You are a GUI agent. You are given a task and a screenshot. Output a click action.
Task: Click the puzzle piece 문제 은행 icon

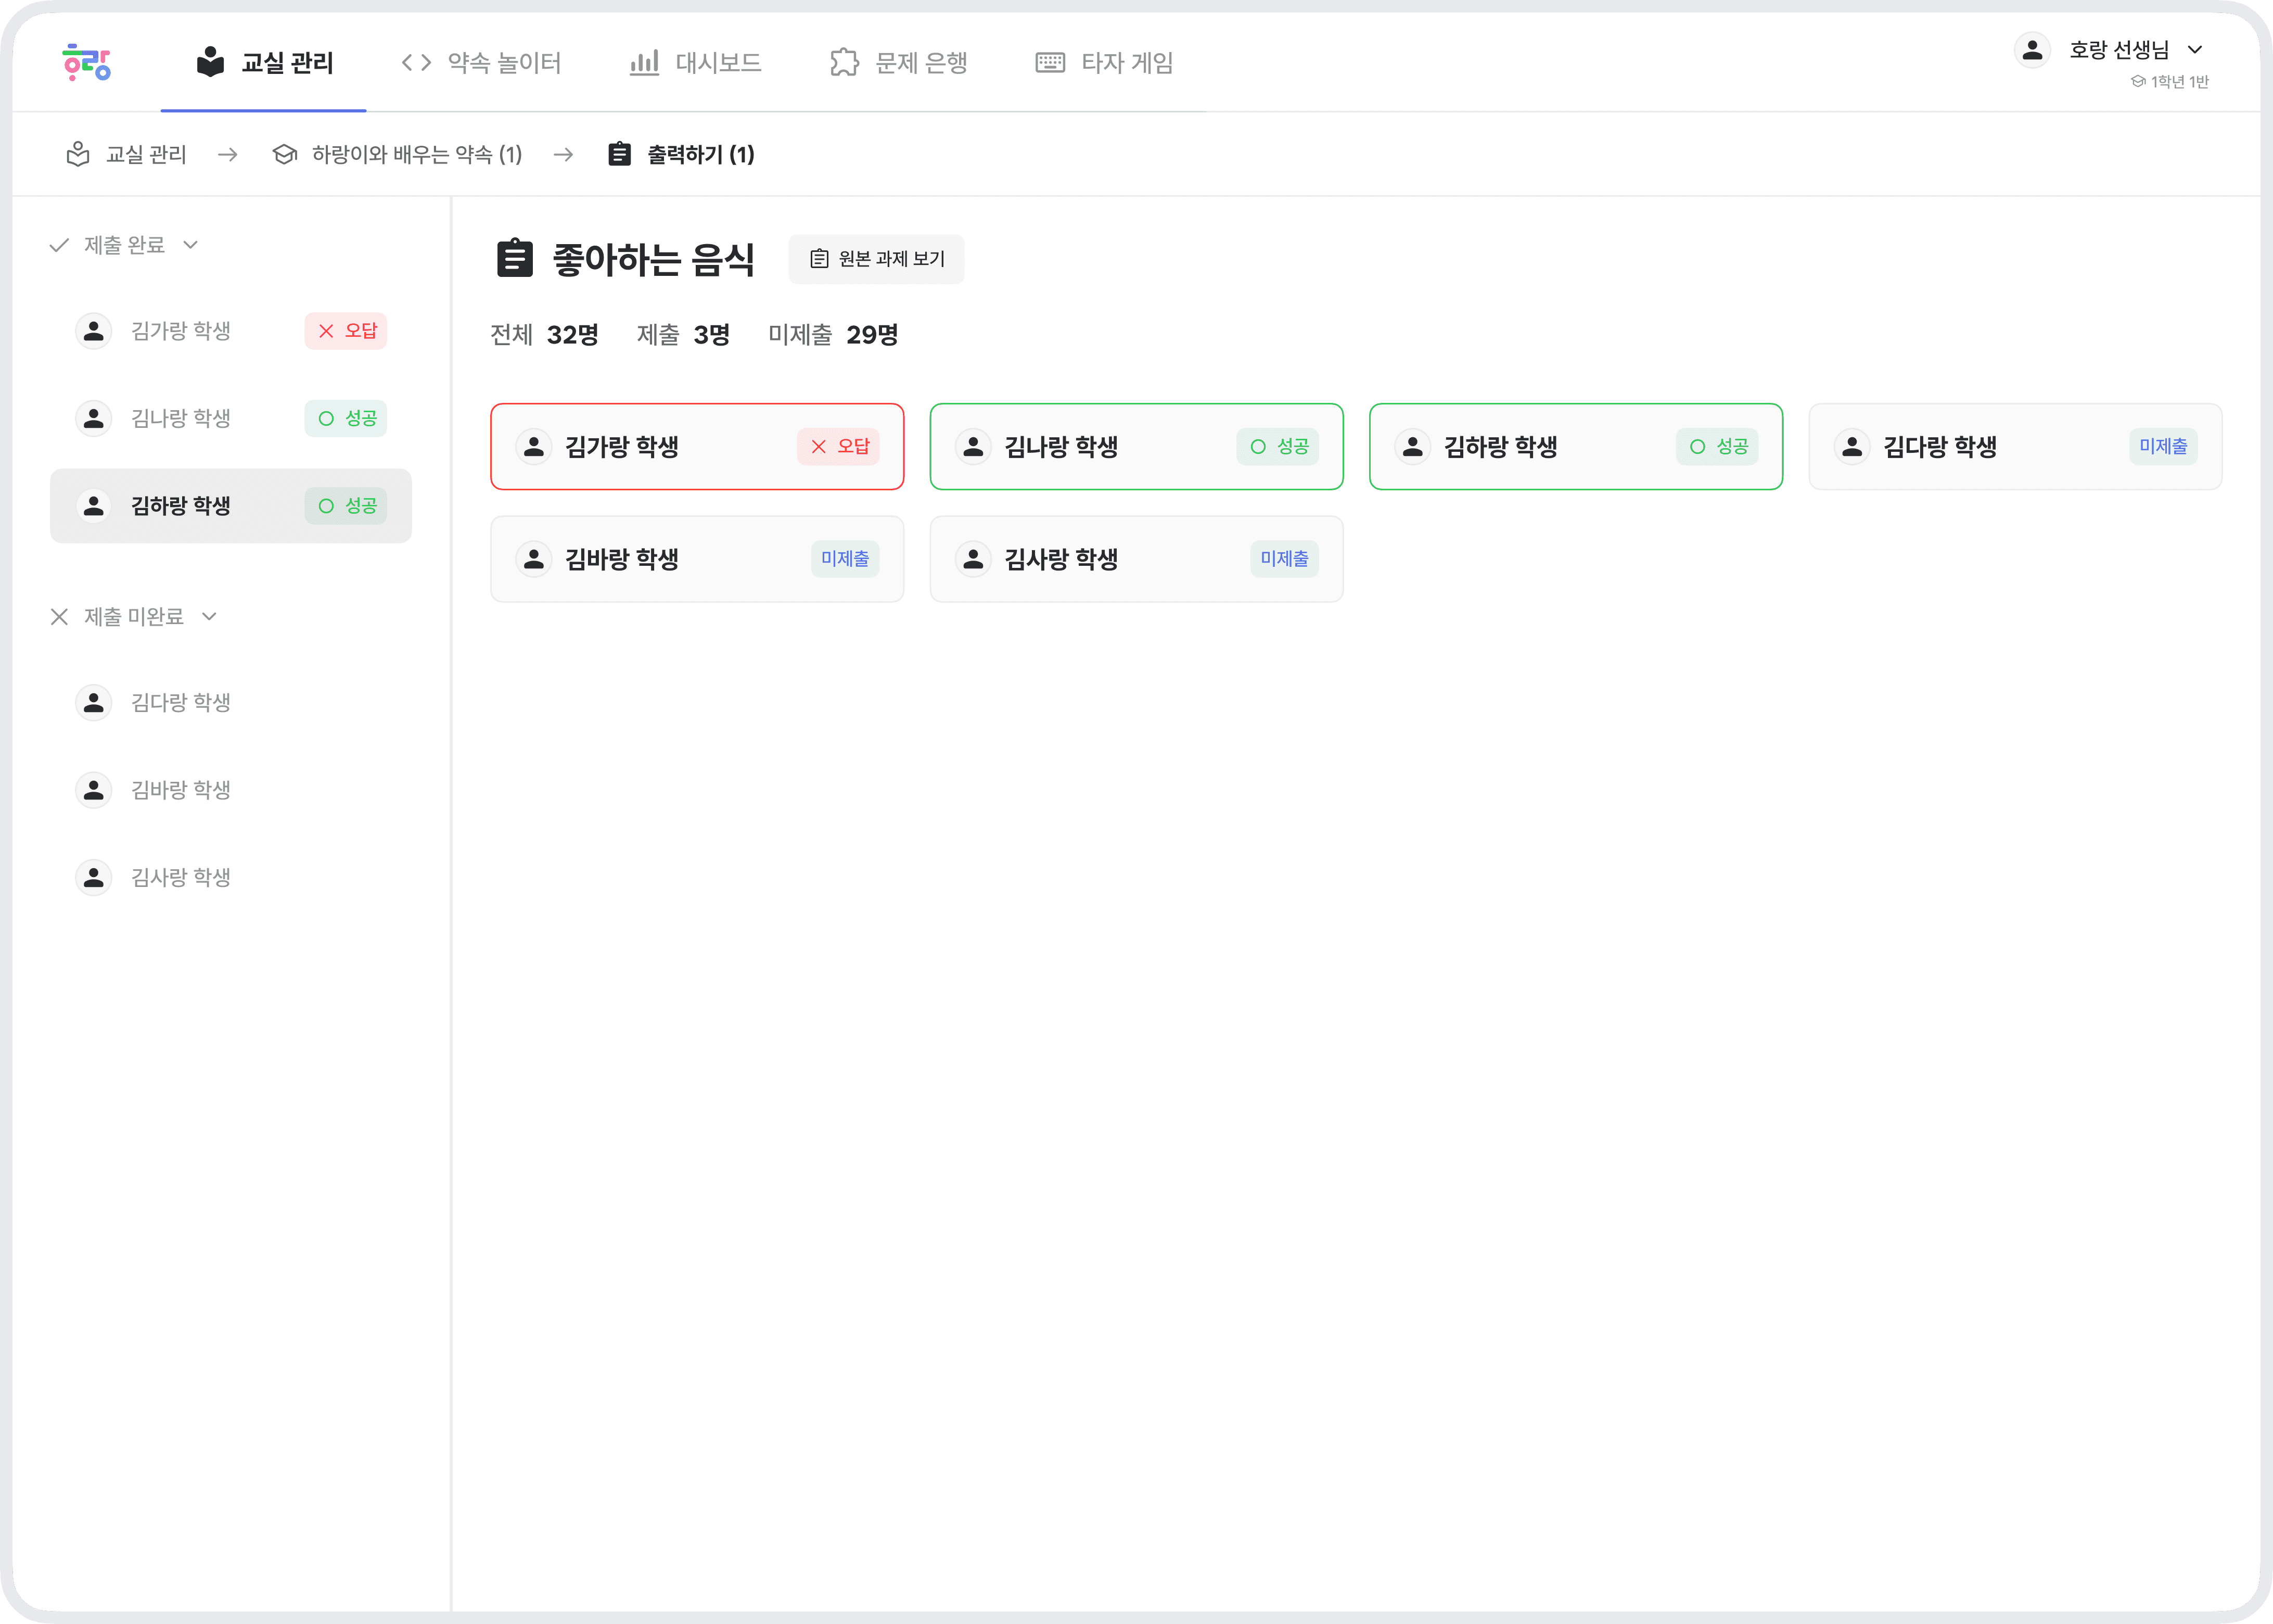pos(844,63)
